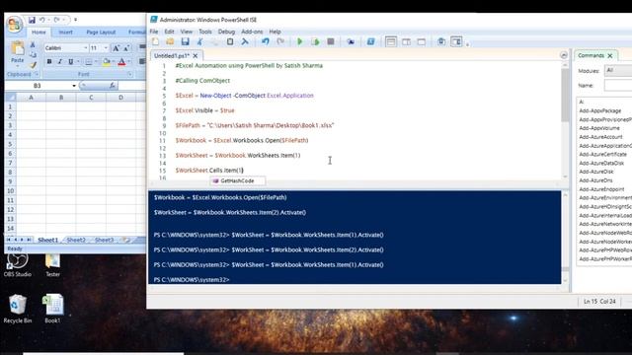
Task: Paste using ISE clipboard toolbar icon
Action: [230, 41]
